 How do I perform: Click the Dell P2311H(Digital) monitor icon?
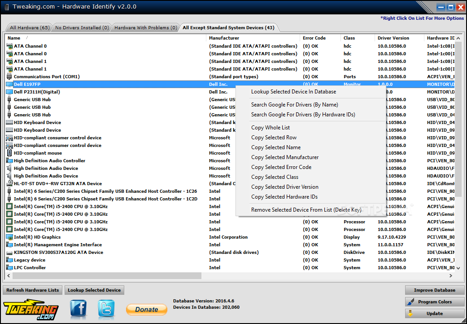pyautogui.click(x=9, y=92)
